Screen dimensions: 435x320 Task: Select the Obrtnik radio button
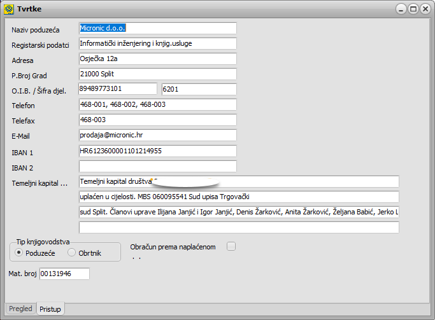[71, 253]
